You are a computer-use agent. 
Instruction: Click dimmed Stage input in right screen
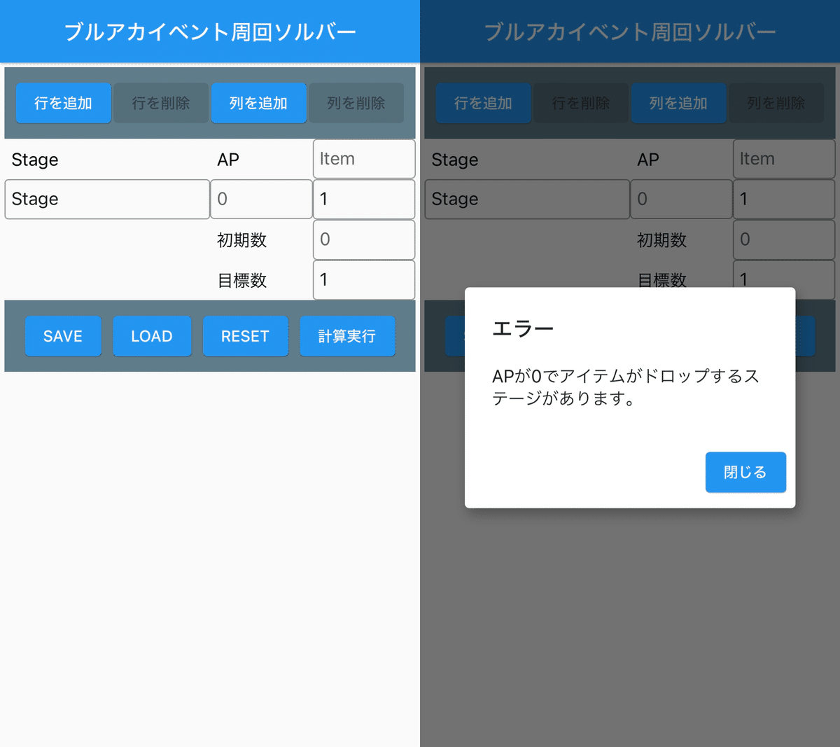[x=527, y=199]
